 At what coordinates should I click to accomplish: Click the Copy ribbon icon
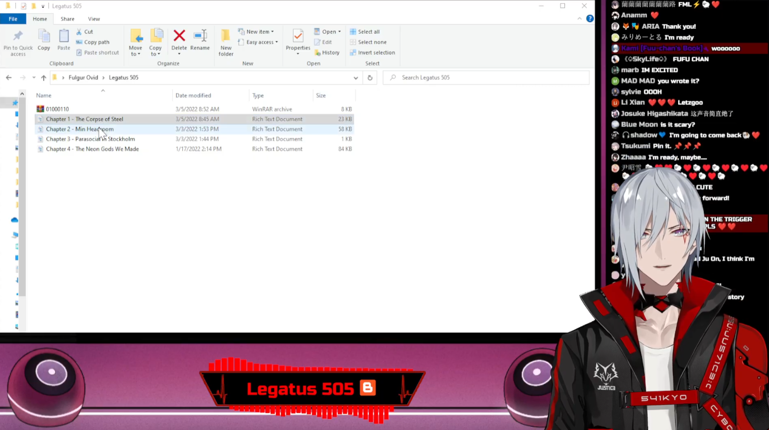(44, 36)
